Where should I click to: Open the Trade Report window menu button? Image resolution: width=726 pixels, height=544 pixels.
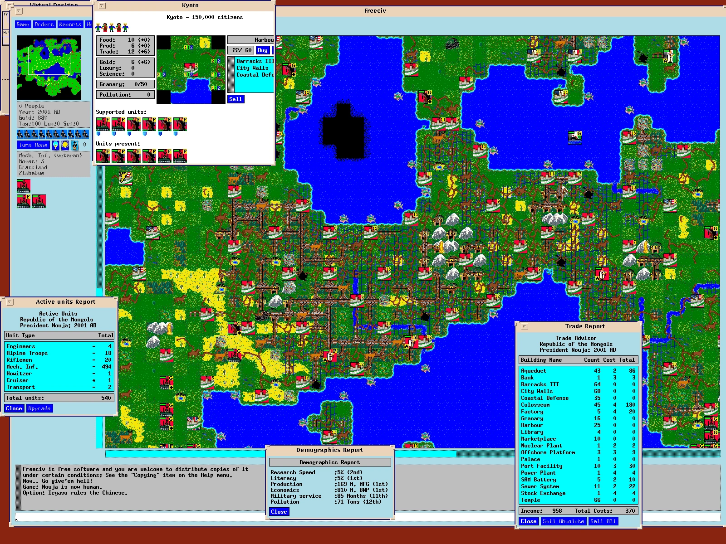pos(524,326)
